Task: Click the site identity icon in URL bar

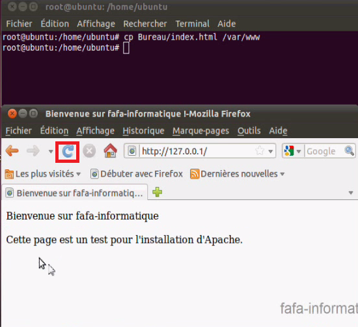Action: 132,151
